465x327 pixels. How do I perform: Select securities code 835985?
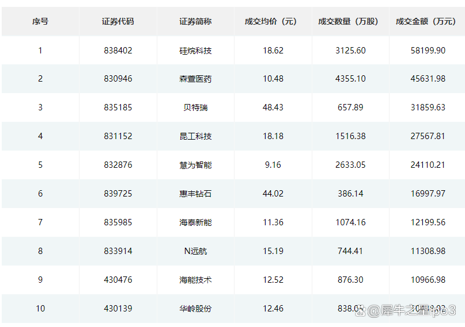118,222
